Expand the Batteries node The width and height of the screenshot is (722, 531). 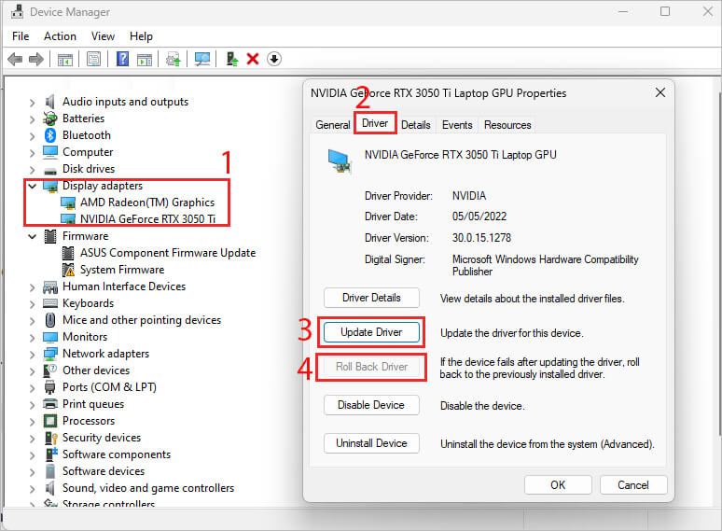click(32, 119)
